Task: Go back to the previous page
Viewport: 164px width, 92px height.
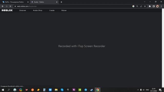Action: [x=3, y=6]
